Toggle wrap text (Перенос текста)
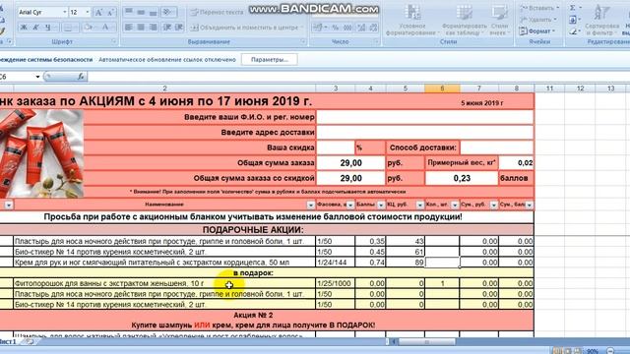 [x=217, y=12]
